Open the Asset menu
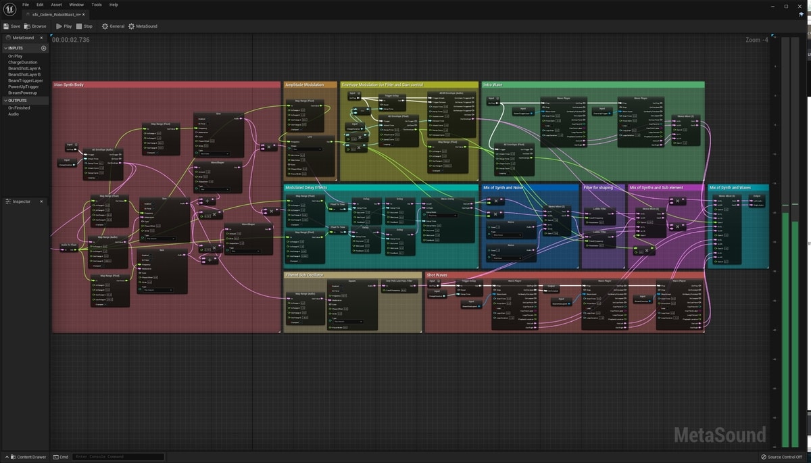 tap(57, 5)
